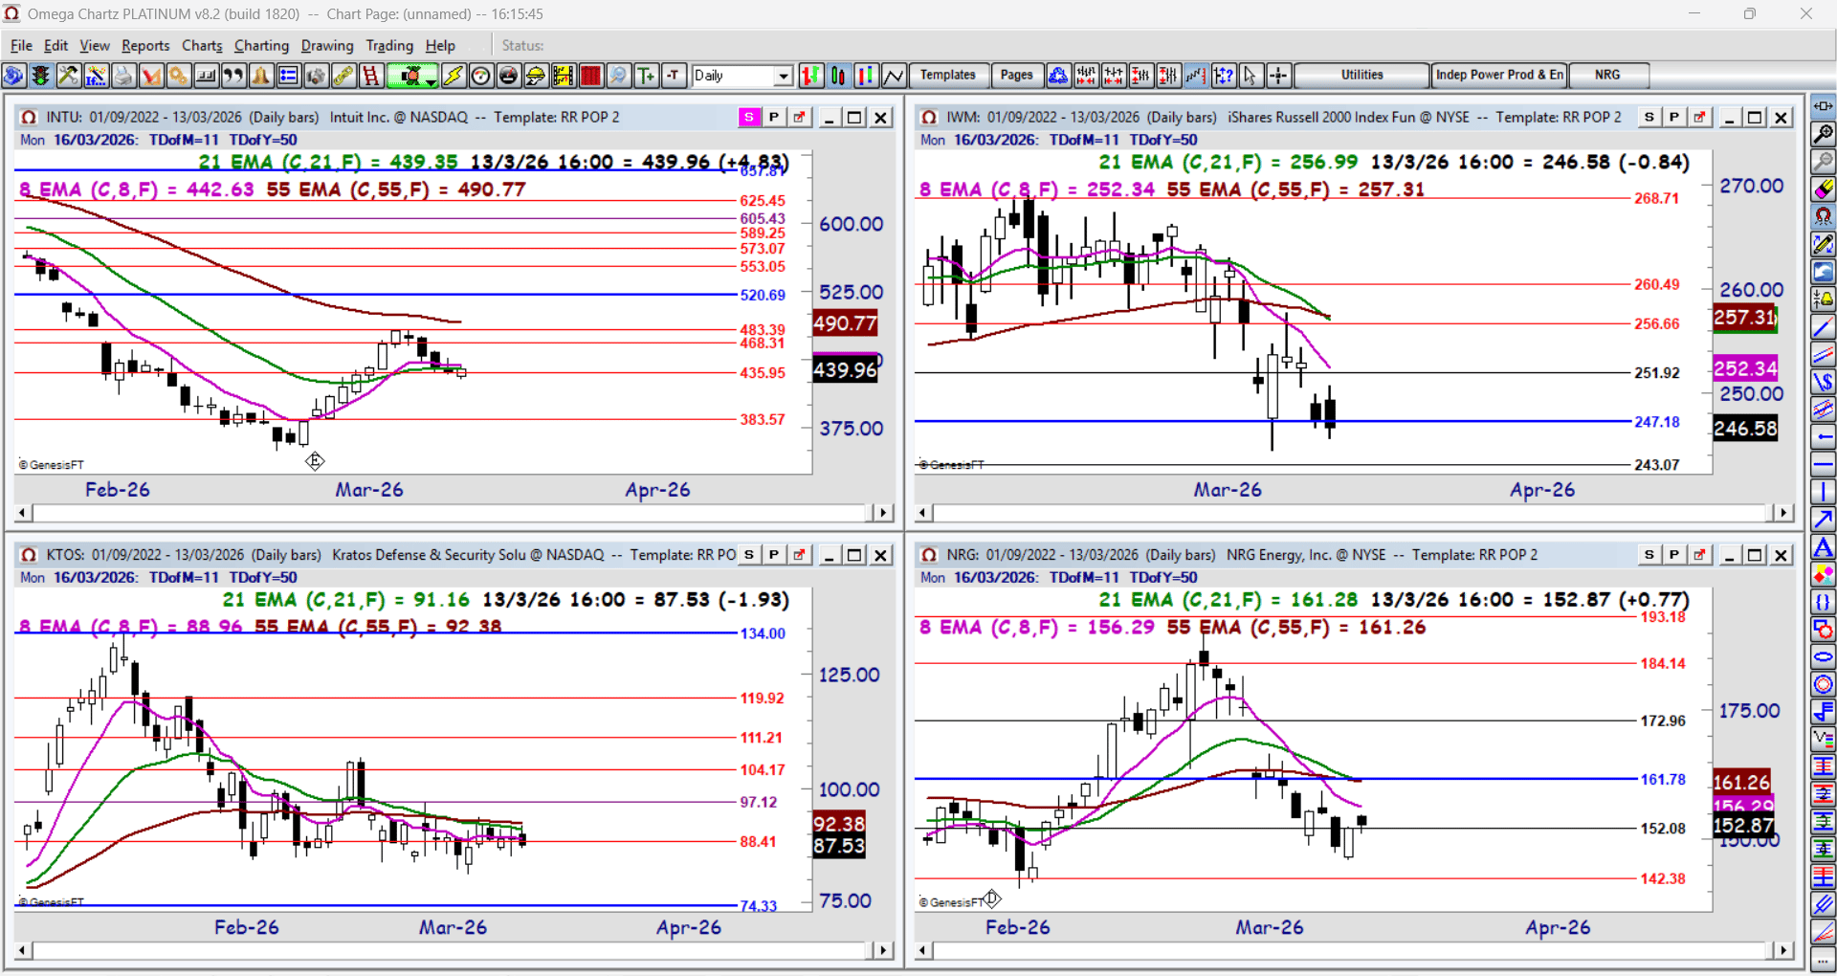Select the ellipse drawing tool

(x=1824, y=657)
